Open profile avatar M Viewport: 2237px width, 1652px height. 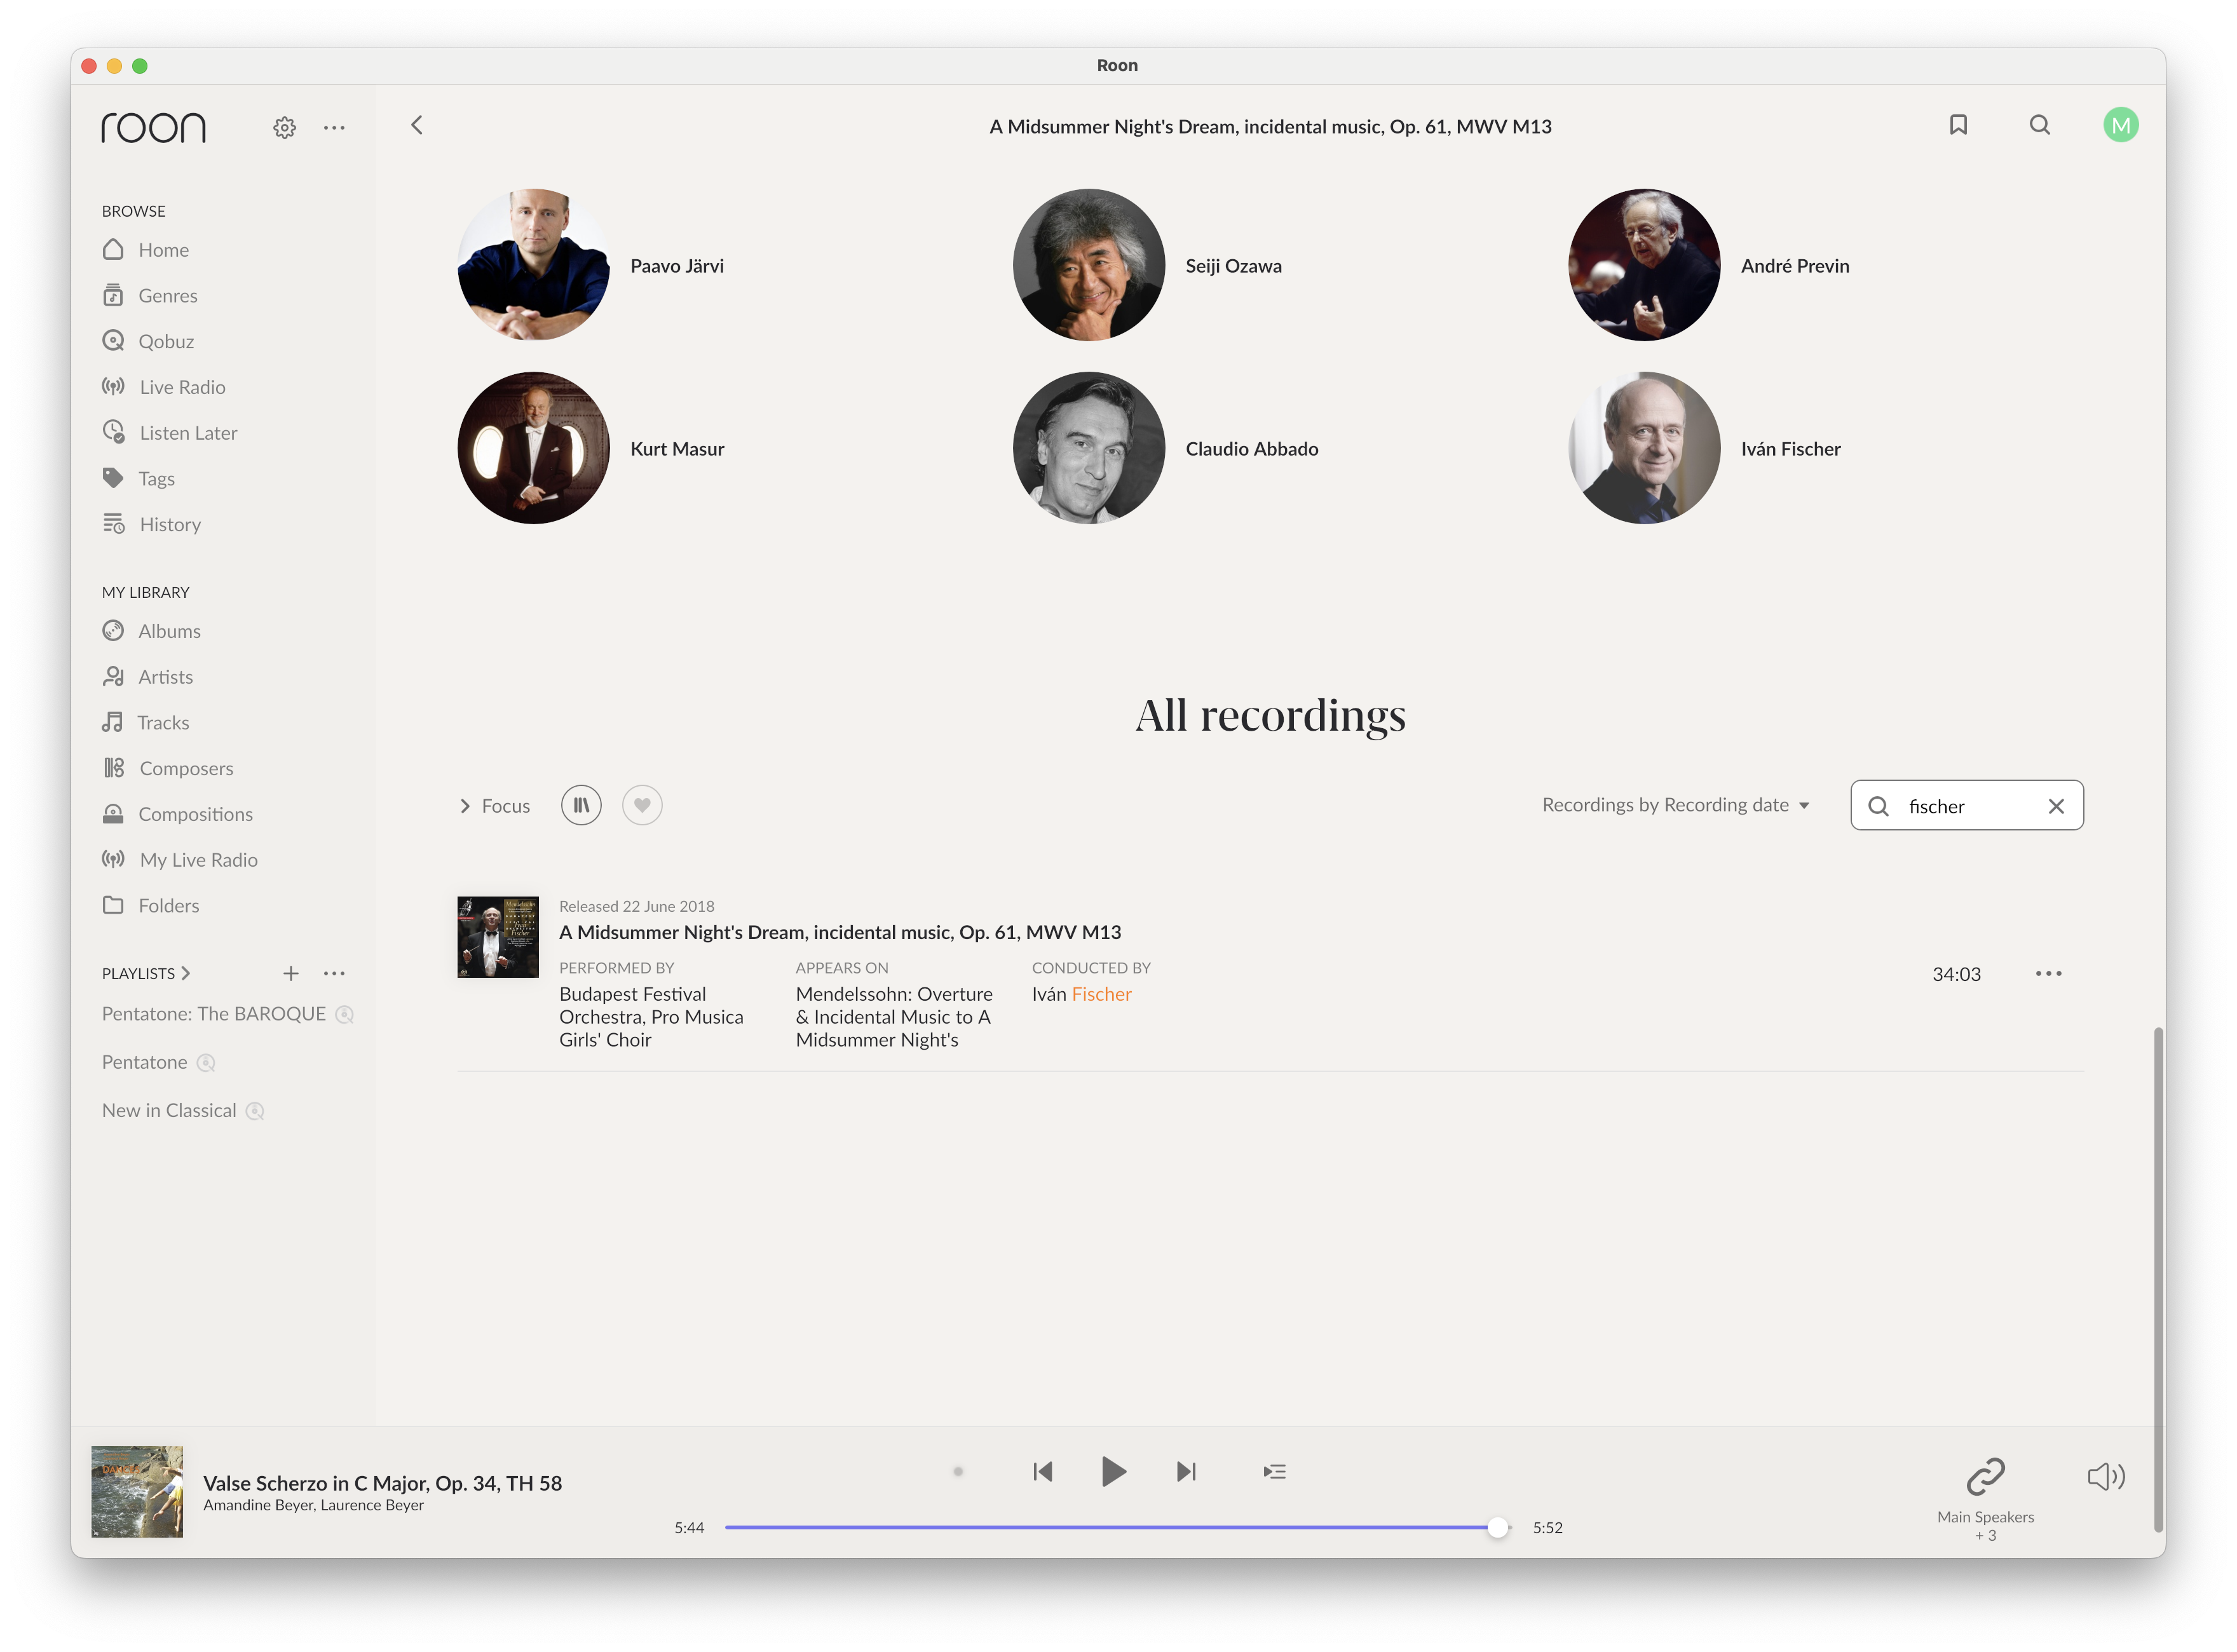(x=2120, y=125)
